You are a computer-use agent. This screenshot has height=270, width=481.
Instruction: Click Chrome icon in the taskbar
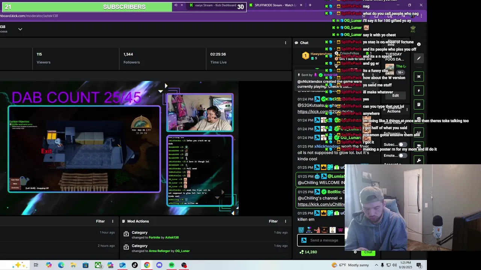click(x=147, y=265)
